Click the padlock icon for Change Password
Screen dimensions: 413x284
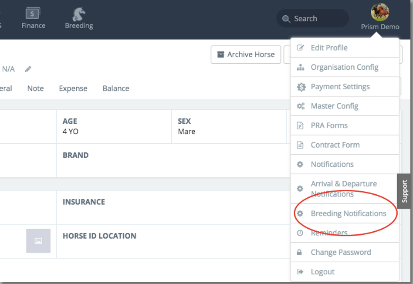[300, 253]
